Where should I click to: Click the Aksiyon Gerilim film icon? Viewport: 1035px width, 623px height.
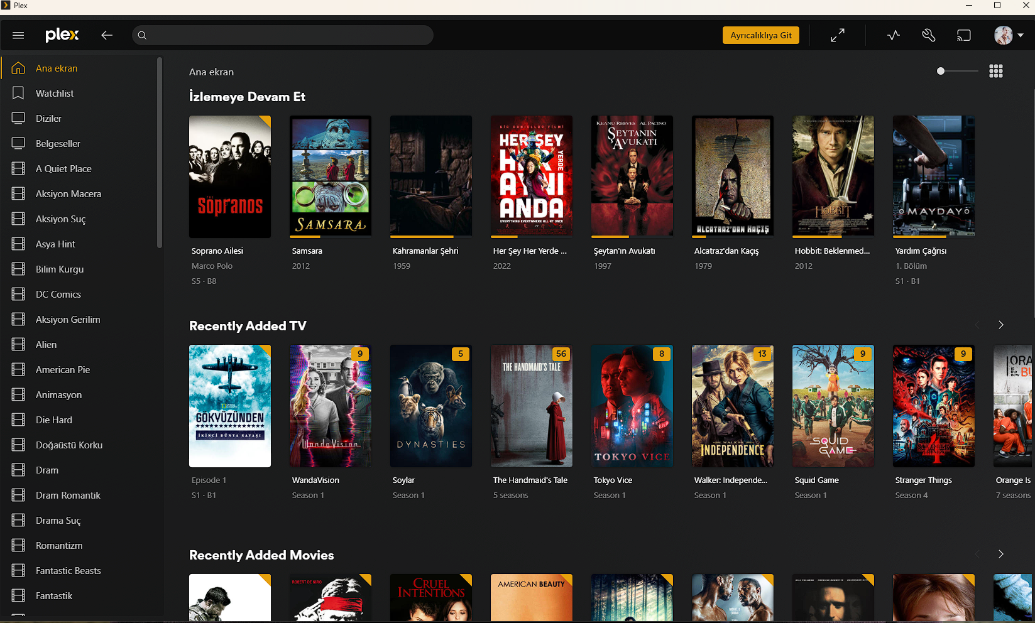tap(18, 319)
